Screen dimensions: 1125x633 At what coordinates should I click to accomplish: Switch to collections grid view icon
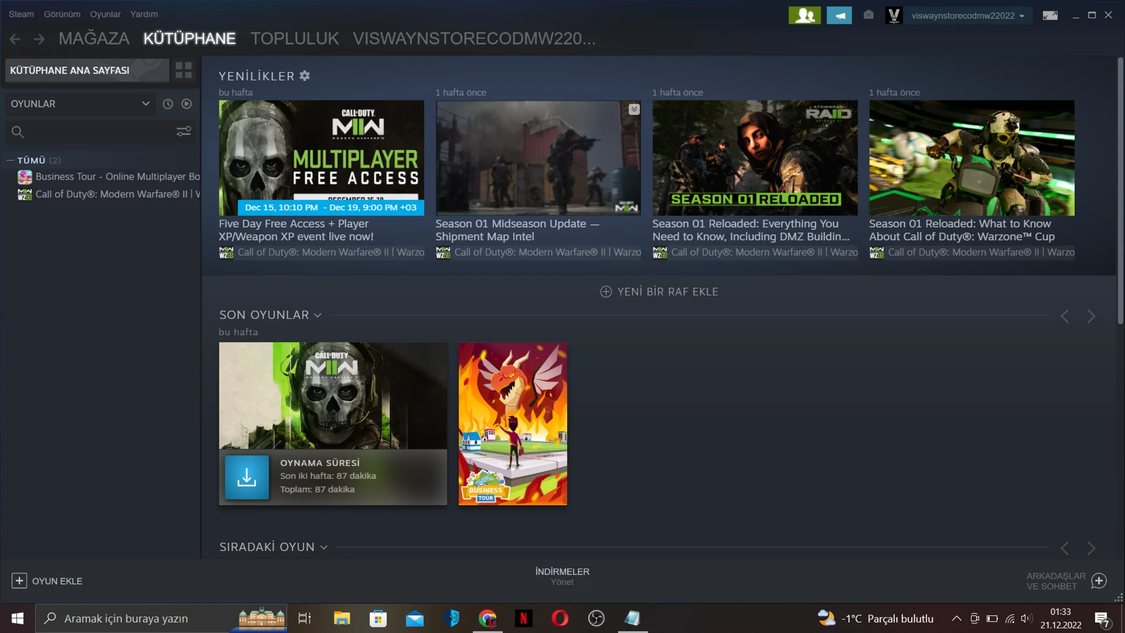183,70
